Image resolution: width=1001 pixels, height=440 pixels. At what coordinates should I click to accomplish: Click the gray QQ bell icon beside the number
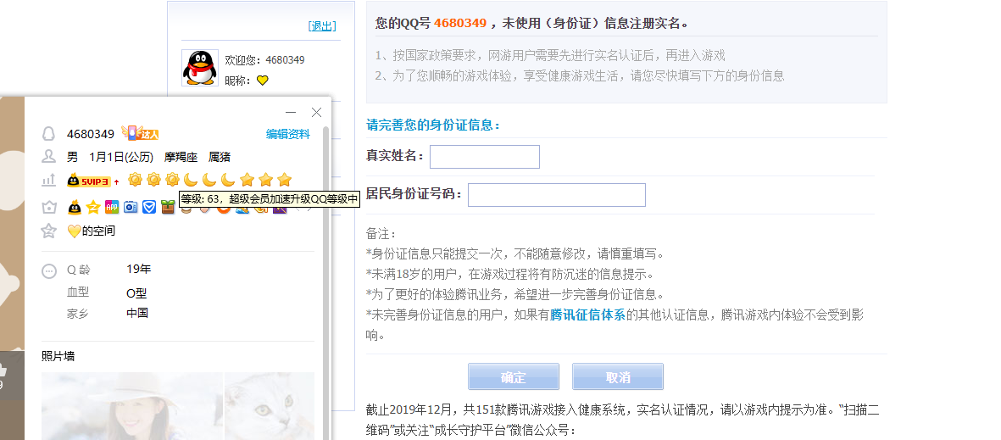pos(48,133)
